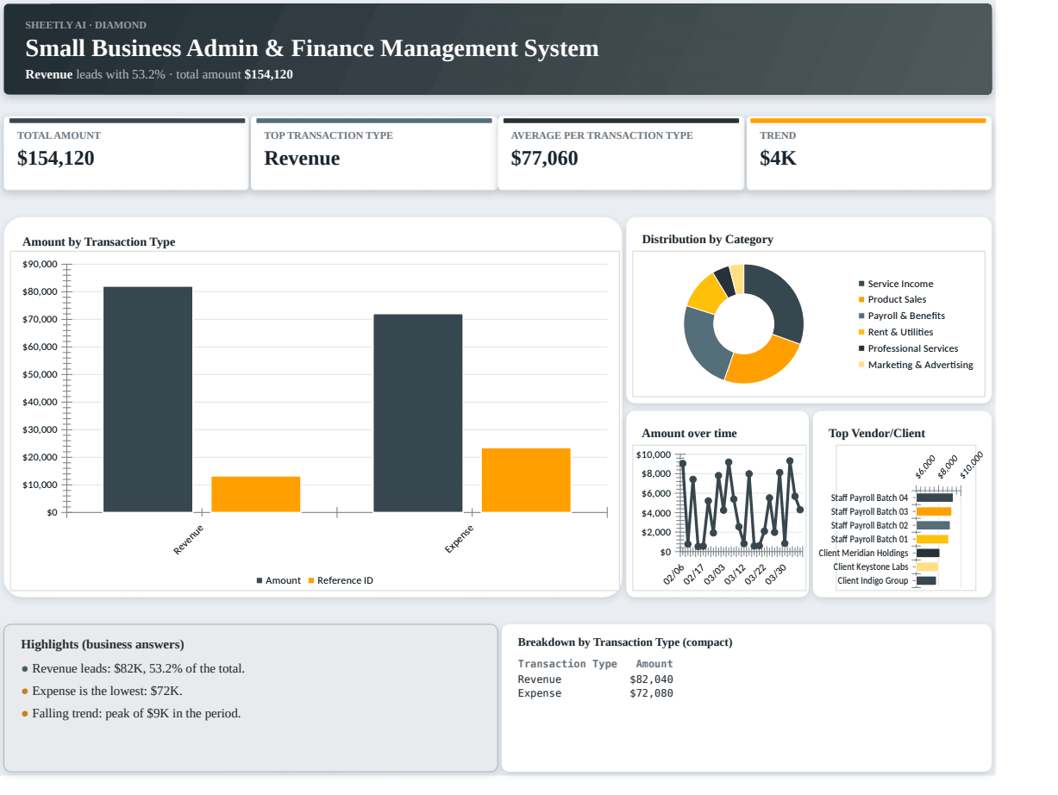
Task: Click the Amount legend swatch below bar chart
Action: pos(260,581)
